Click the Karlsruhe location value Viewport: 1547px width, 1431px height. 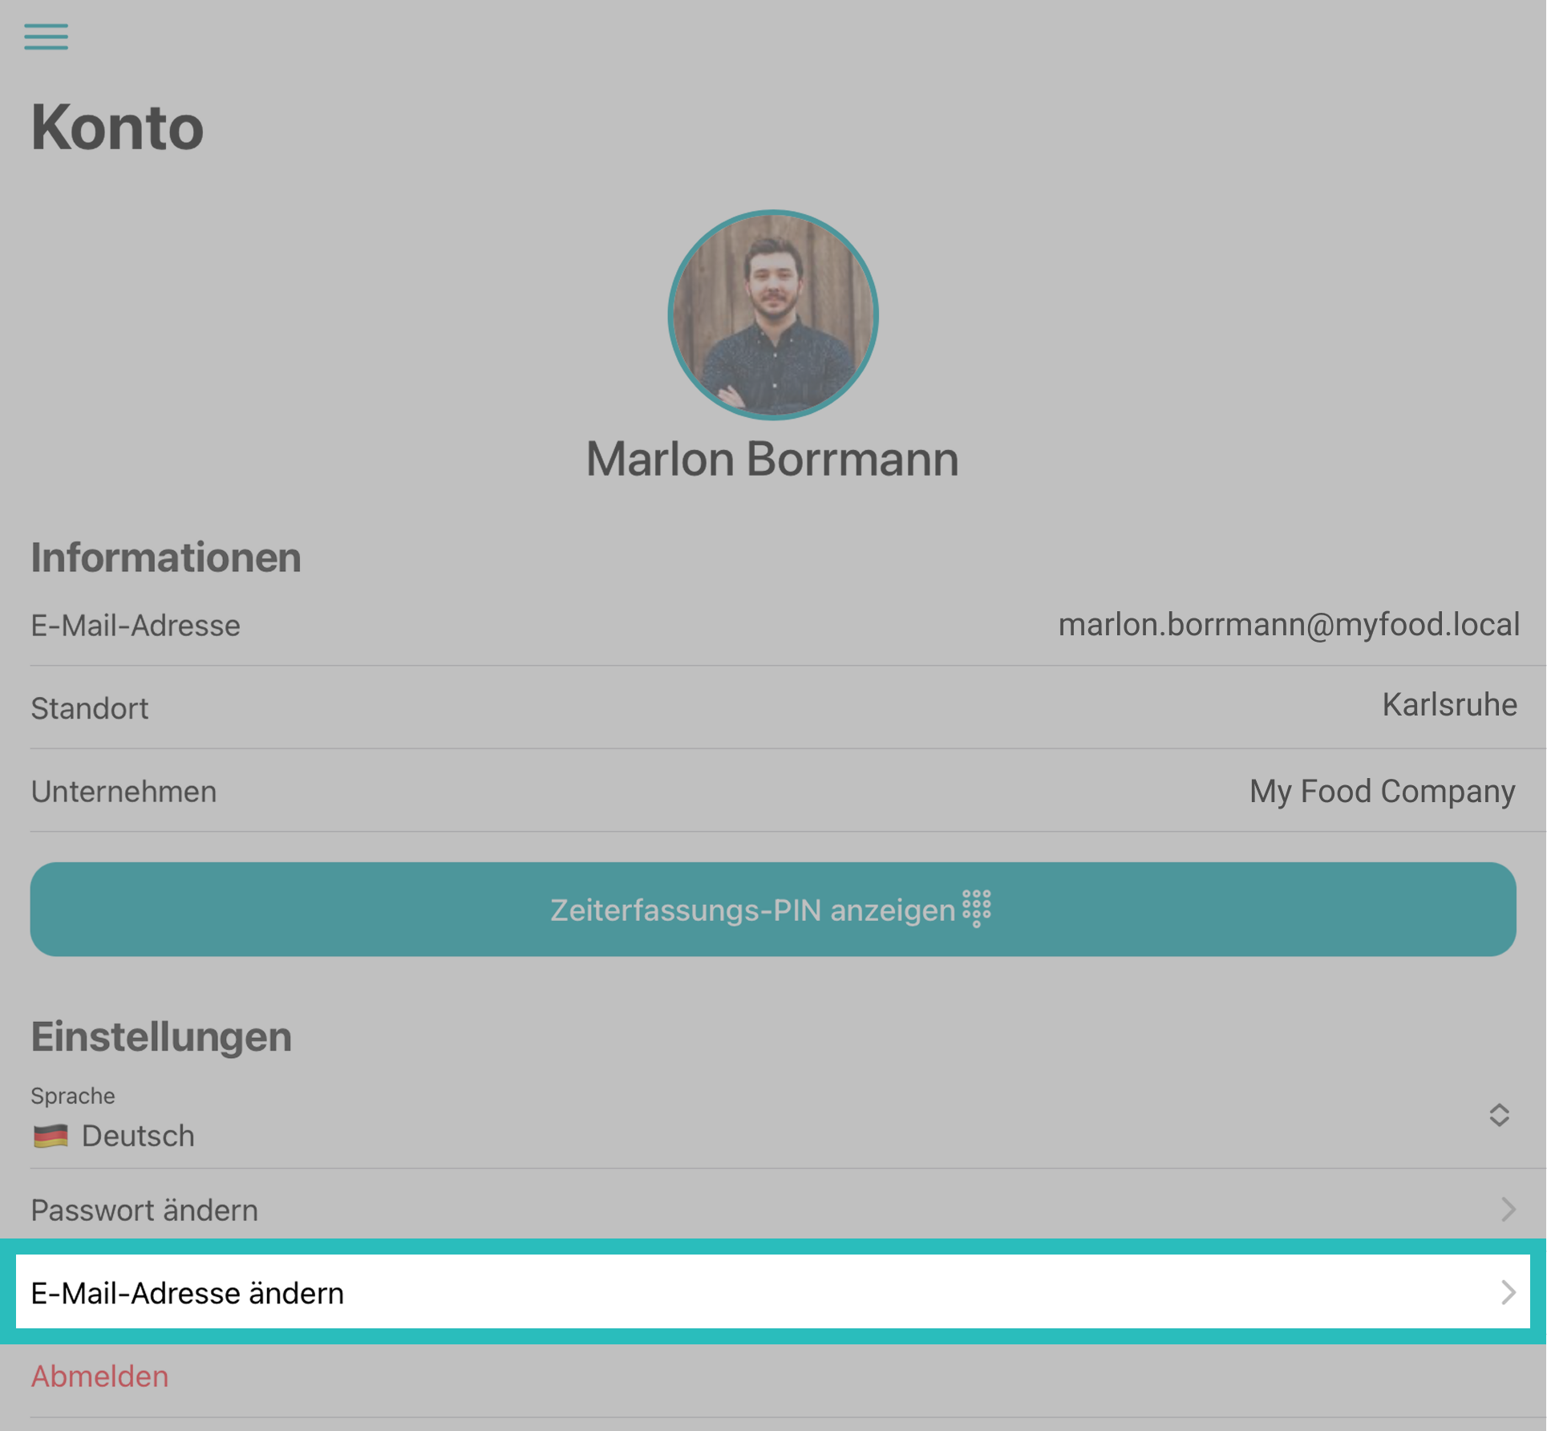pyautogui.click(x=1448, y=705)
